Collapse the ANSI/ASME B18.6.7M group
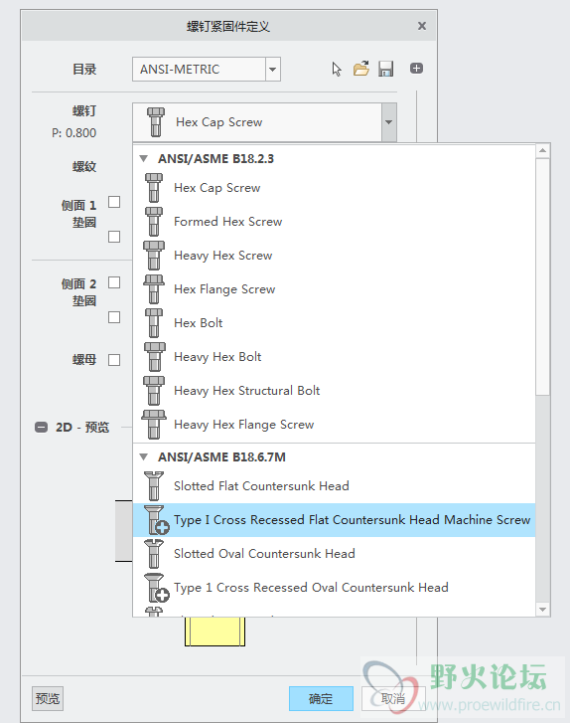The image size is (570, 723). click(144, 456)
